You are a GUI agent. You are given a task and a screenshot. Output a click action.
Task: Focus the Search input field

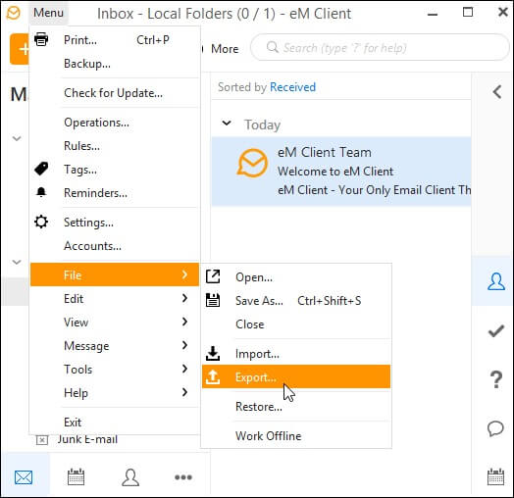coord(380,47)
